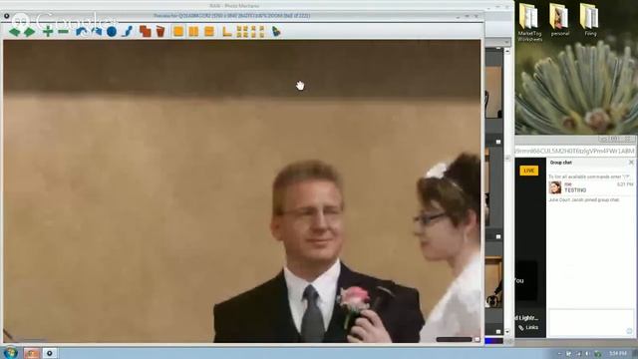Open the rightmost desktop folder
This screenshot has width=638, height=359.
pos(589,20)
